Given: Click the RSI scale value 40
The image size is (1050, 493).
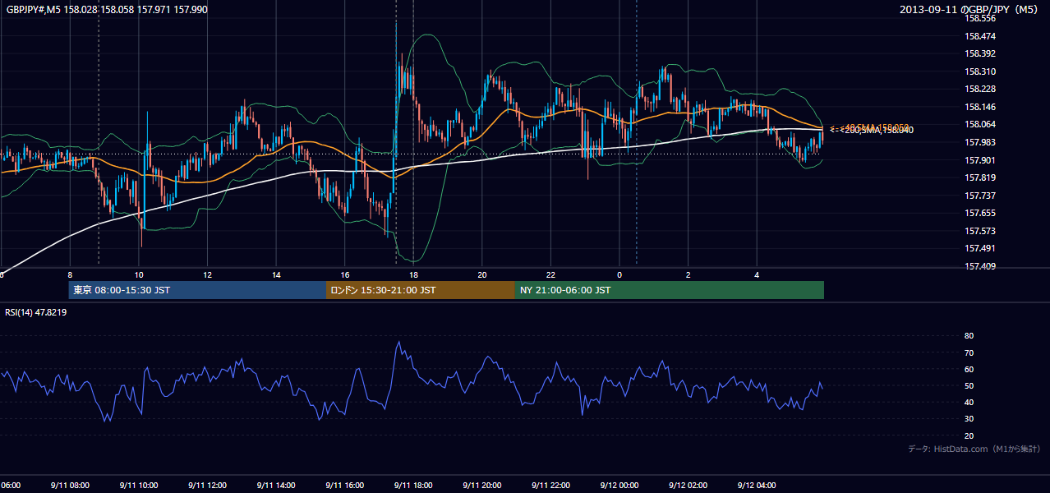Looking at the screenshot, I should coord(969,402).
